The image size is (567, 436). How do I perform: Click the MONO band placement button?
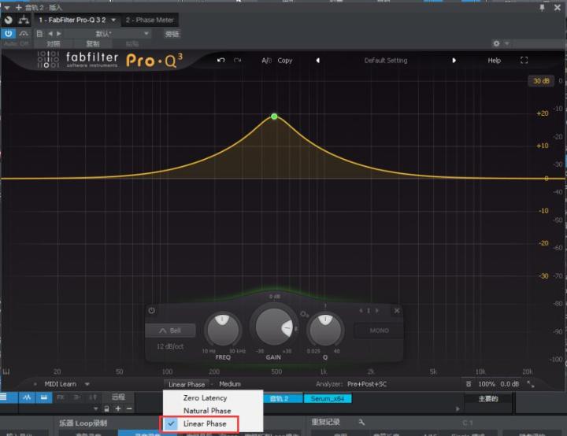(379, 331)
